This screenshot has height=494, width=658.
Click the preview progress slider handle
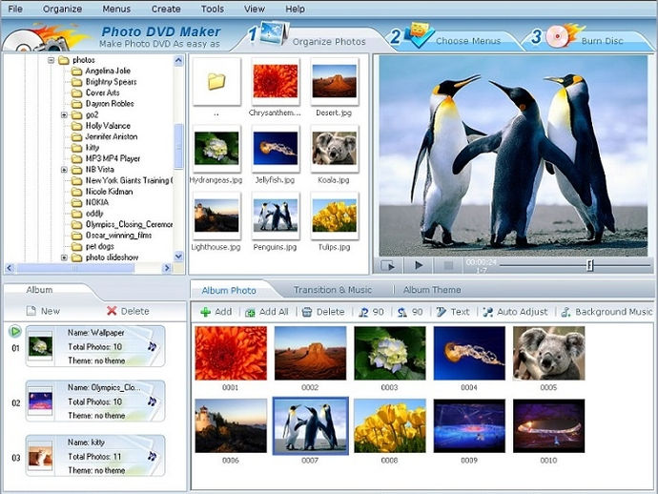pos(590,265)
